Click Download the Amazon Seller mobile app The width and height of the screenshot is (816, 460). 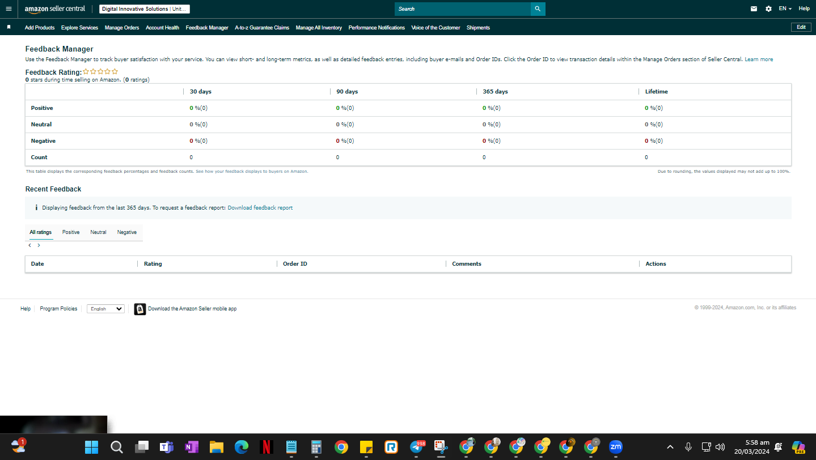(192, 309)
